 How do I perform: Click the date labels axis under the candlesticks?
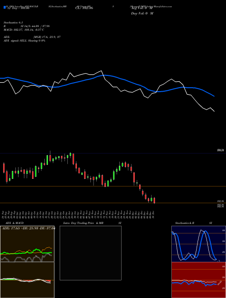[79, 214]
